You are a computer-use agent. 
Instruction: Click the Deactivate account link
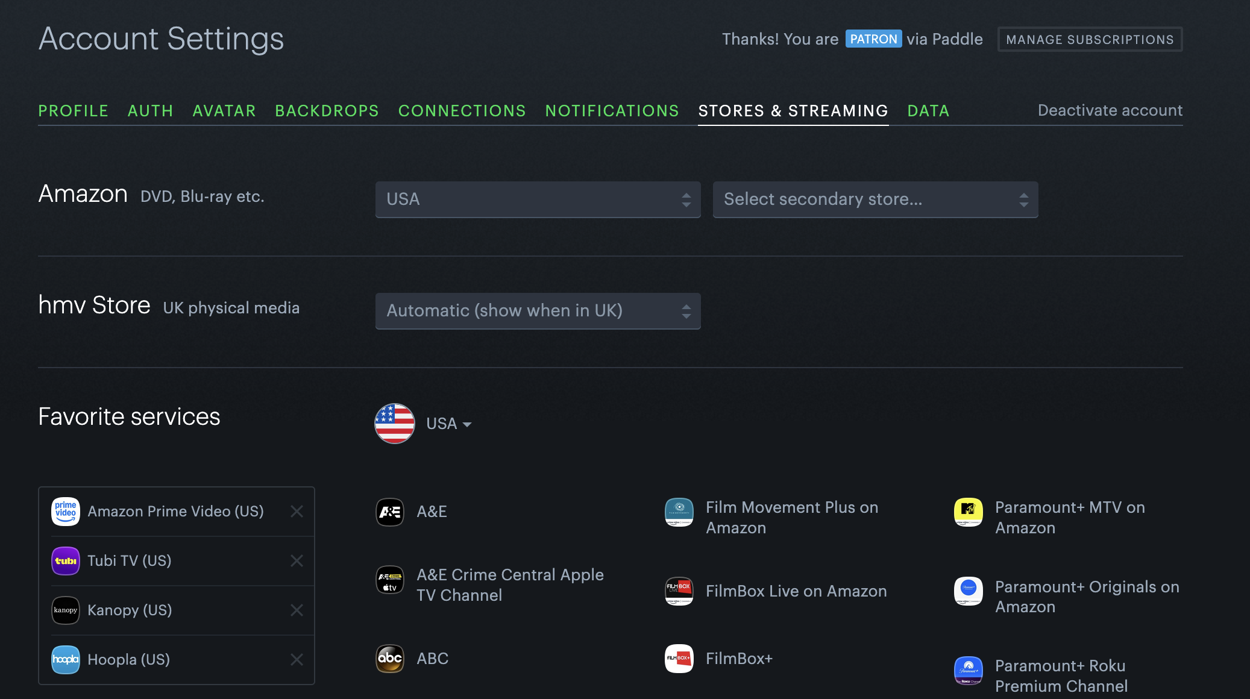click(1110, 110)
